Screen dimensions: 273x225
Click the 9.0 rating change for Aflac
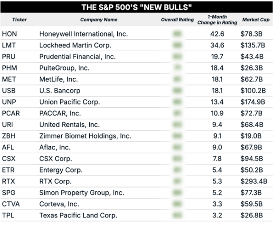[x=217, y=148]
